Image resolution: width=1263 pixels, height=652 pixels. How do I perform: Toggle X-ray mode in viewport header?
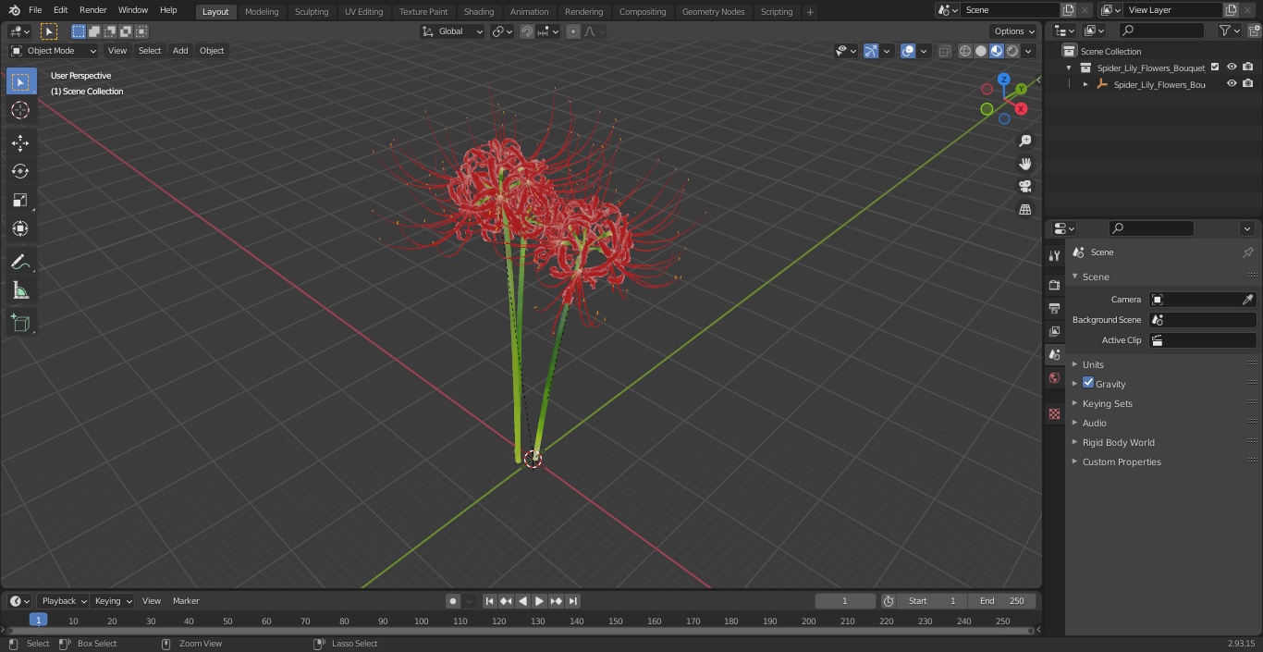pos(944,51)
